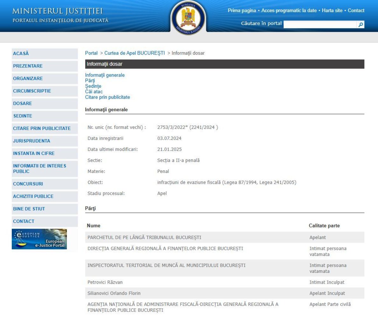Jump to the Ședințe anchor link
Viewport: 378px width, 318px height.
click(x=93, y=86)
